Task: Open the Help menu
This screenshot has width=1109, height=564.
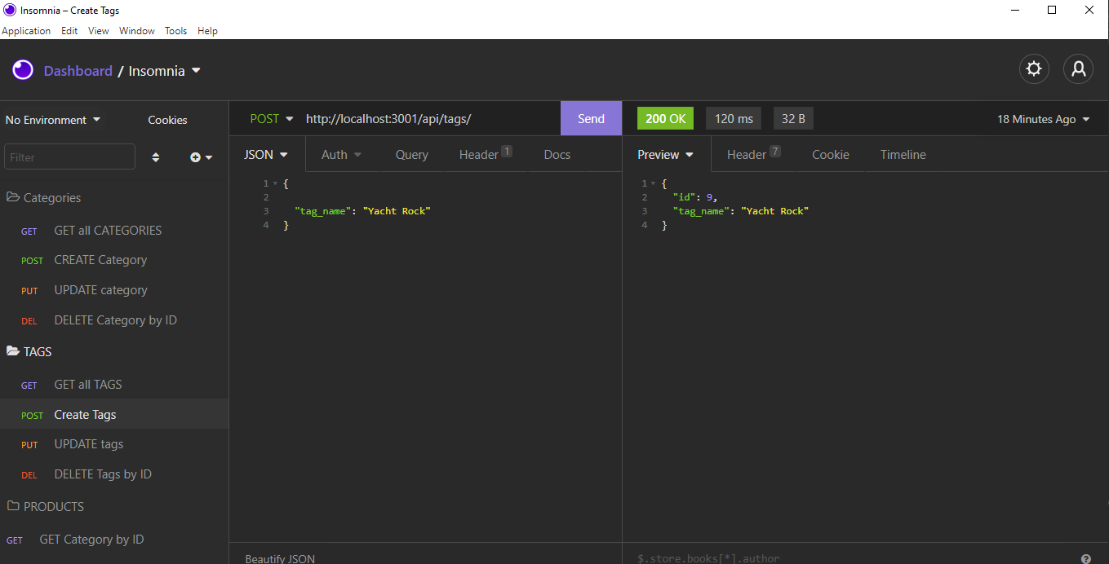Action: point(207,31)
